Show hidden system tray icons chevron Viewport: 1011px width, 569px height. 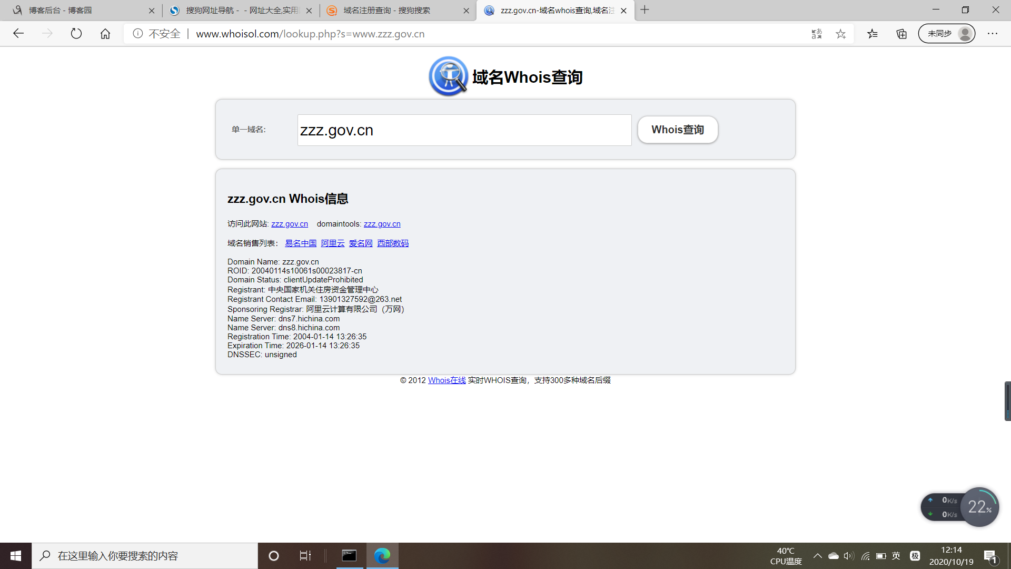coord(817,556)
